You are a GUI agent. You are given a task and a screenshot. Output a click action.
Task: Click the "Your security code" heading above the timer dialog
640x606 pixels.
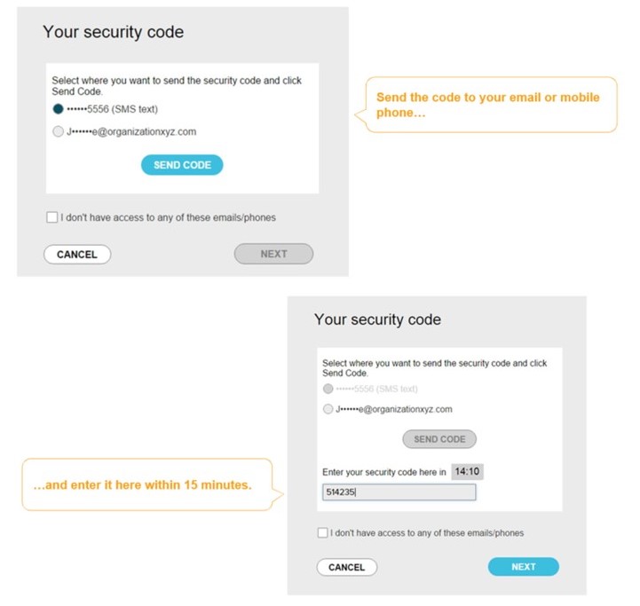[377, 319]
